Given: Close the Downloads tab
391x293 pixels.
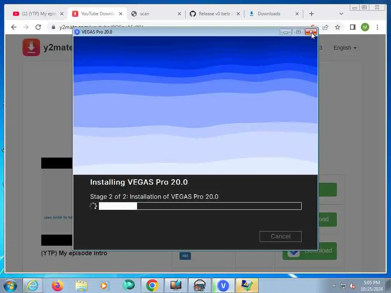Looking at the screenshot, I should pos(297,14).
